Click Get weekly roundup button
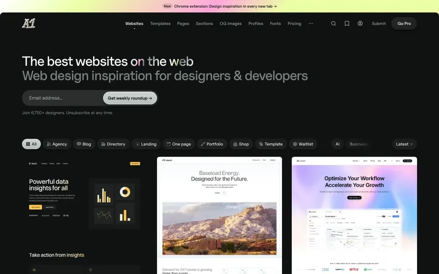439x274 pixels. tap(130, 98)
